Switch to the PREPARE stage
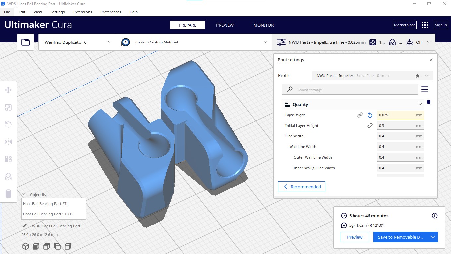This screenshot has height=254, width=451. coord(187,25)
